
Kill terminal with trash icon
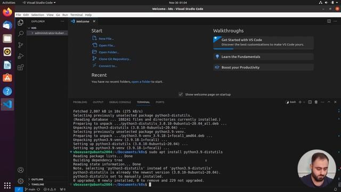316,102
